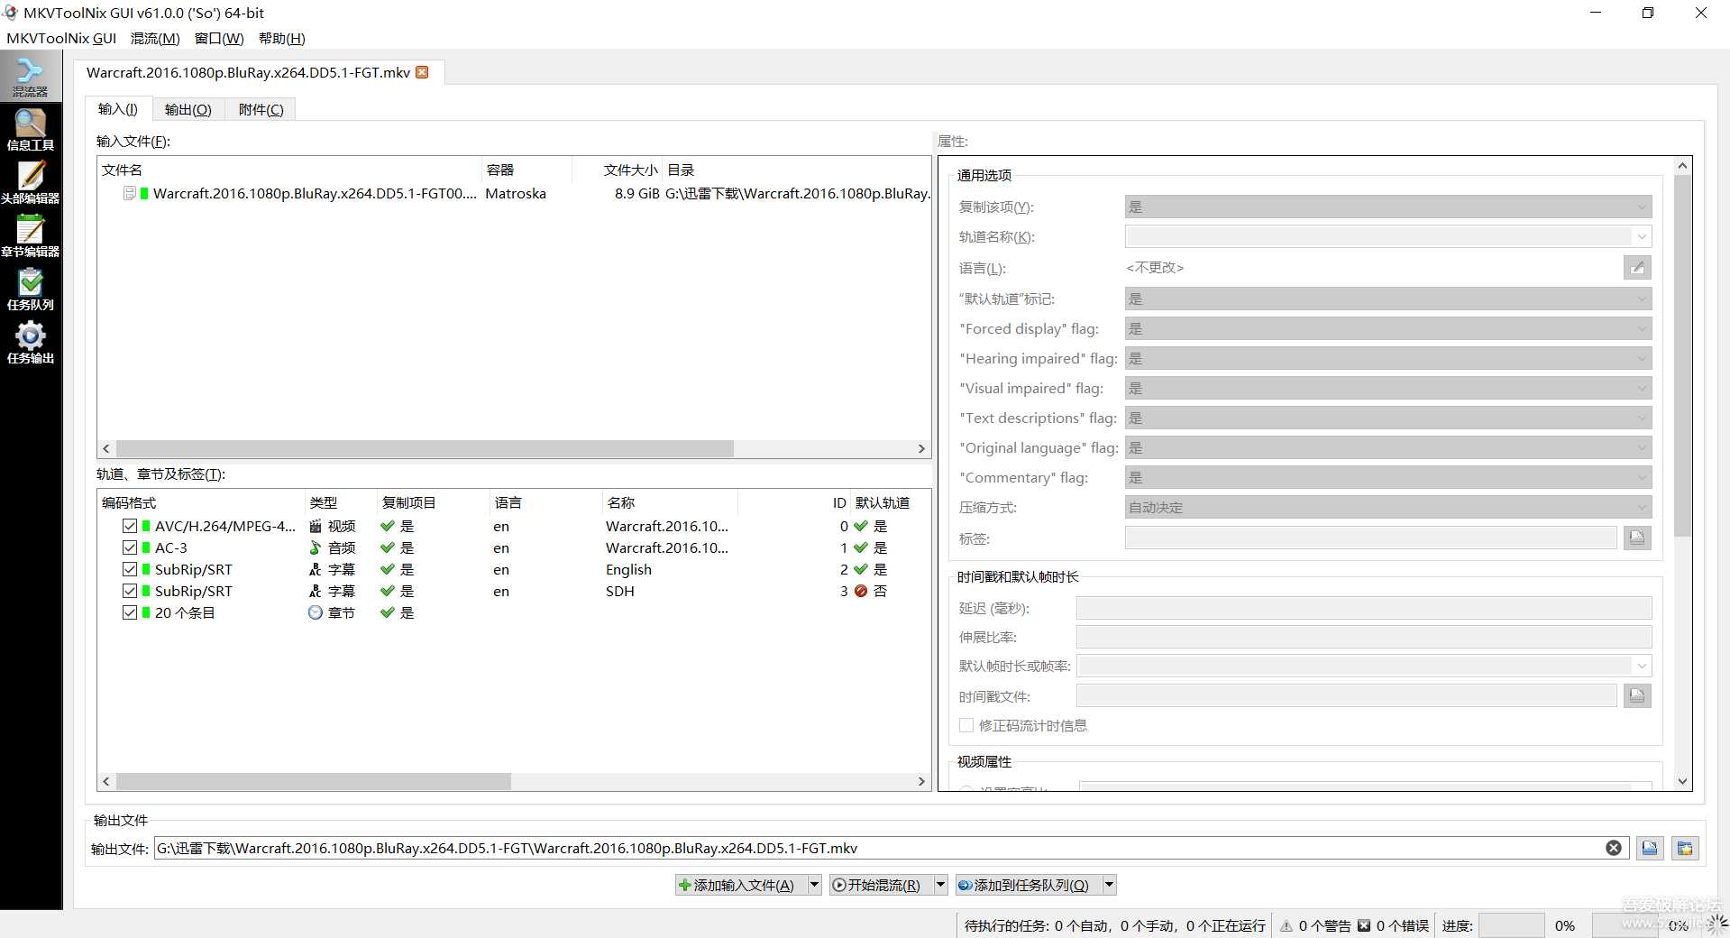Click the 添加到任务队列(Q) button
This screenshot has height=938, width=1730.
(1028, 885)
